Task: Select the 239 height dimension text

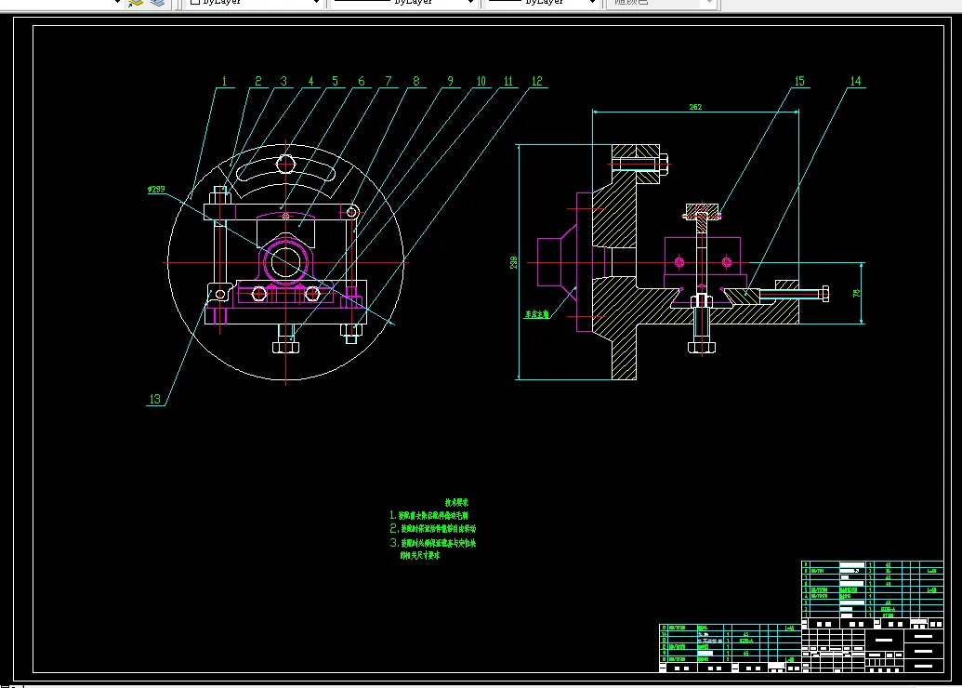Action: tap(513, 262)
